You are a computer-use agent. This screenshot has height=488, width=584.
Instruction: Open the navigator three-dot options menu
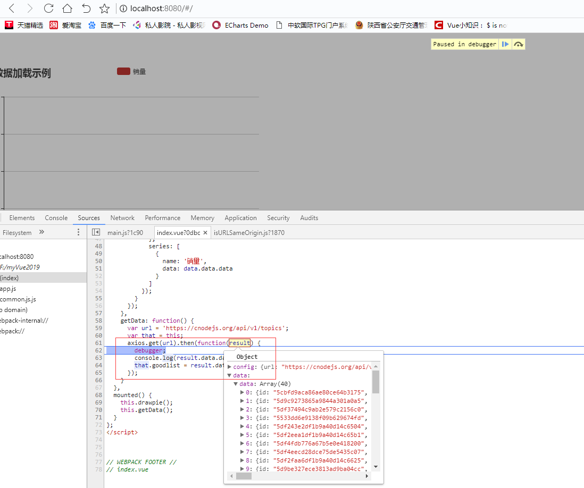[78, 232]
